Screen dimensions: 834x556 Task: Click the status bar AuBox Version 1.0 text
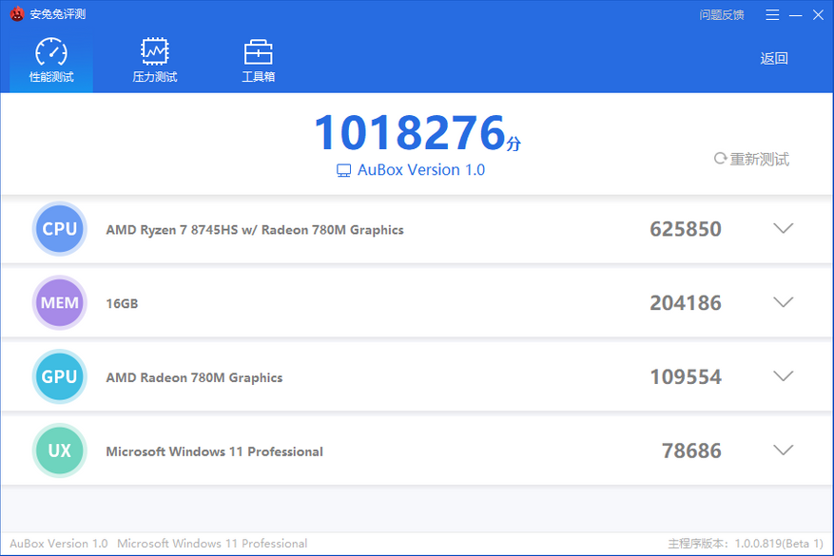coord(59,544)
